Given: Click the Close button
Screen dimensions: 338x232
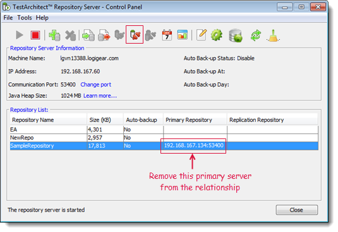Looking at the screenshot, I should (x=296, y=210).
